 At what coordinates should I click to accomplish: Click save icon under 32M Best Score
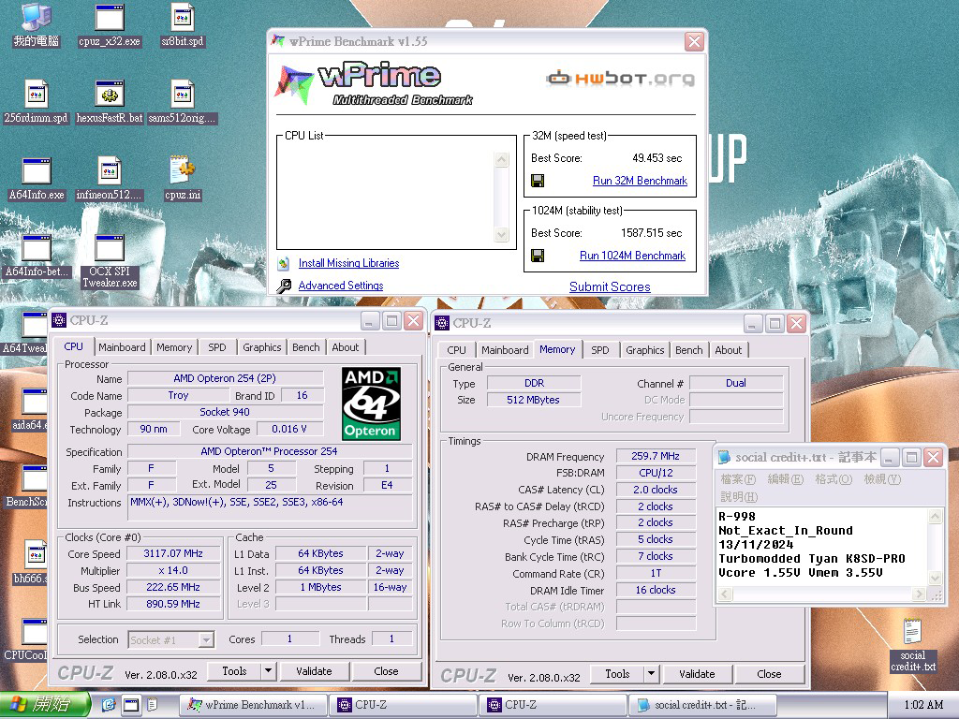(x=538, y=181)
